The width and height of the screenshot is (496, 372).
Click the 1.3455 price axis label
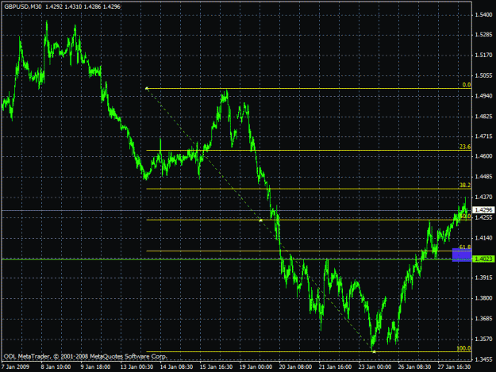coord(483,359)
